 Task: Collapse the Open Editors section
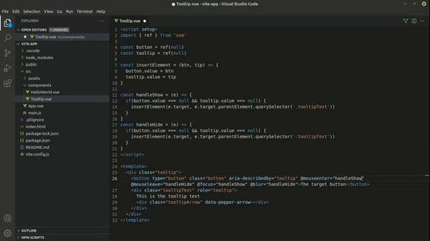coord(18,29)
